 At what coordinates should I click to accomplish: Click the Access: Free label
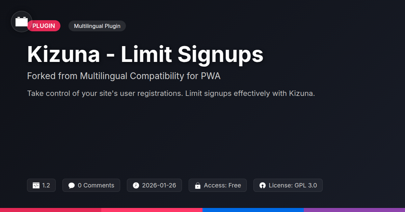[222, 185]
